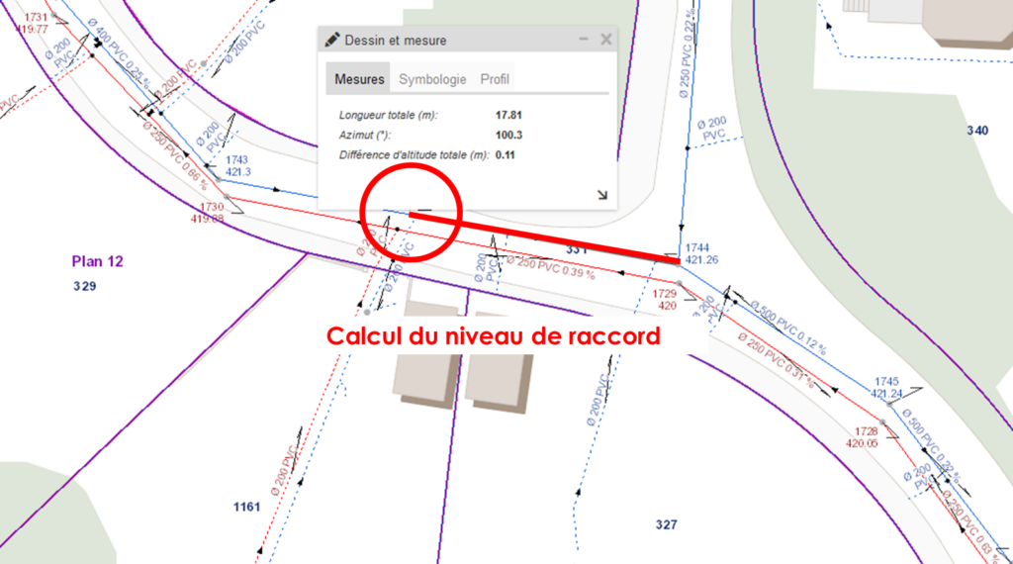Minimize the Dessin et mesure panel
This screenshot has height=564, width=1013.
coord(584,41)
